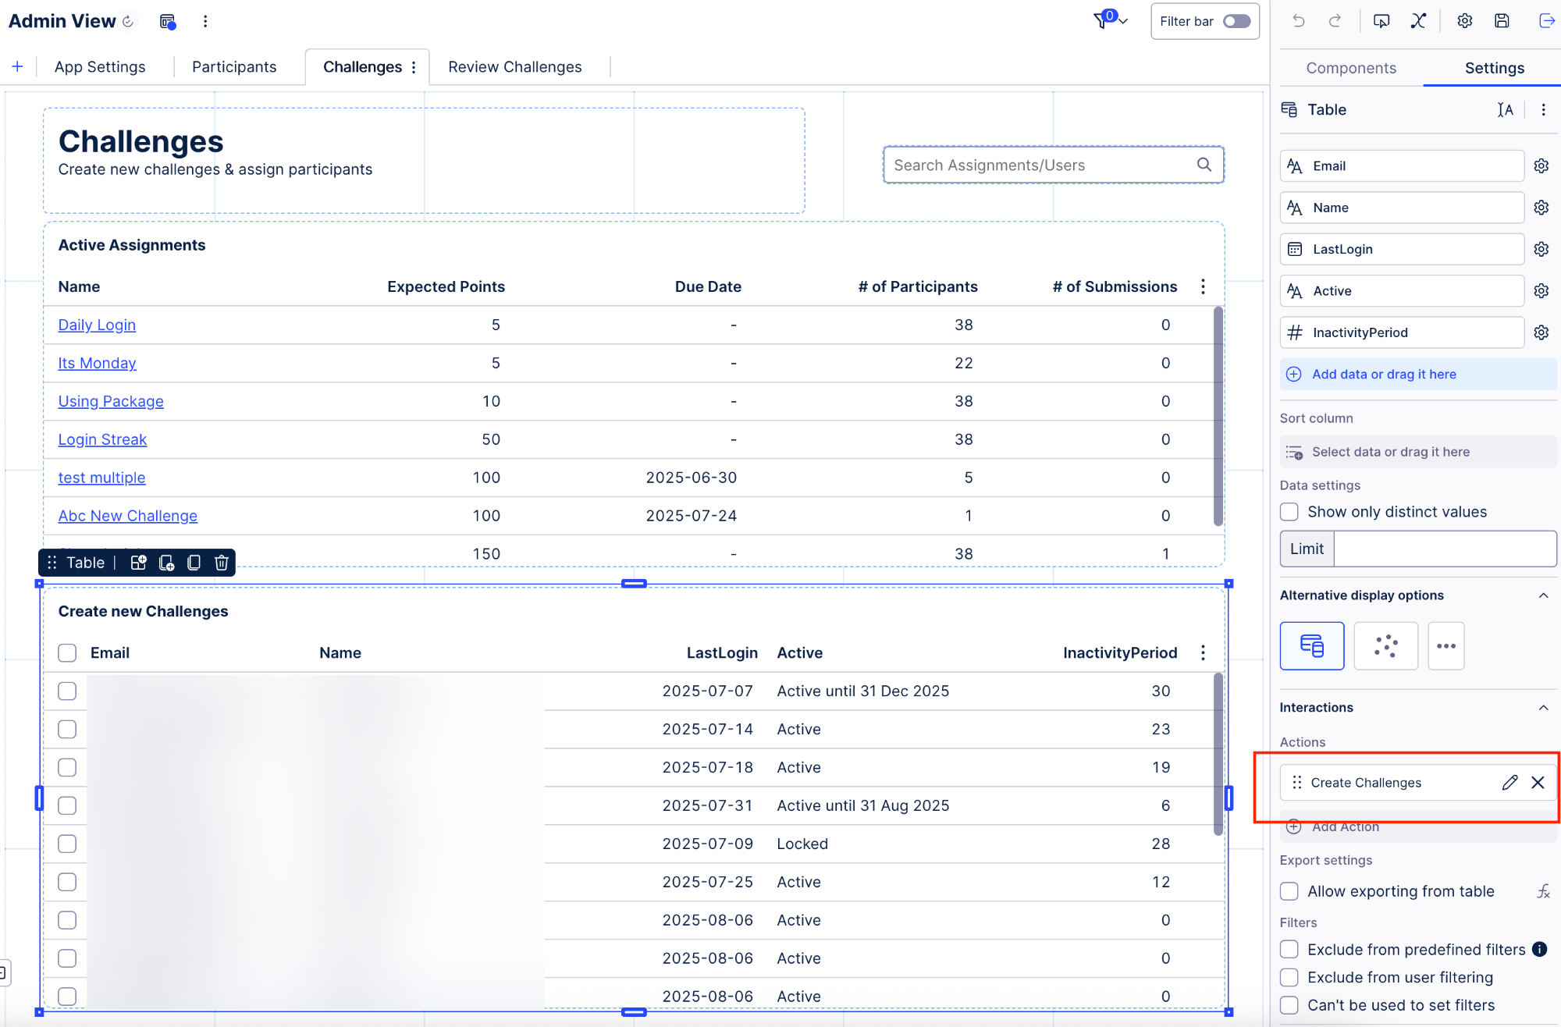Enable Allow exporting from table
1561x1027 pixels.
pyautogui.click(x=1289, y=891)
